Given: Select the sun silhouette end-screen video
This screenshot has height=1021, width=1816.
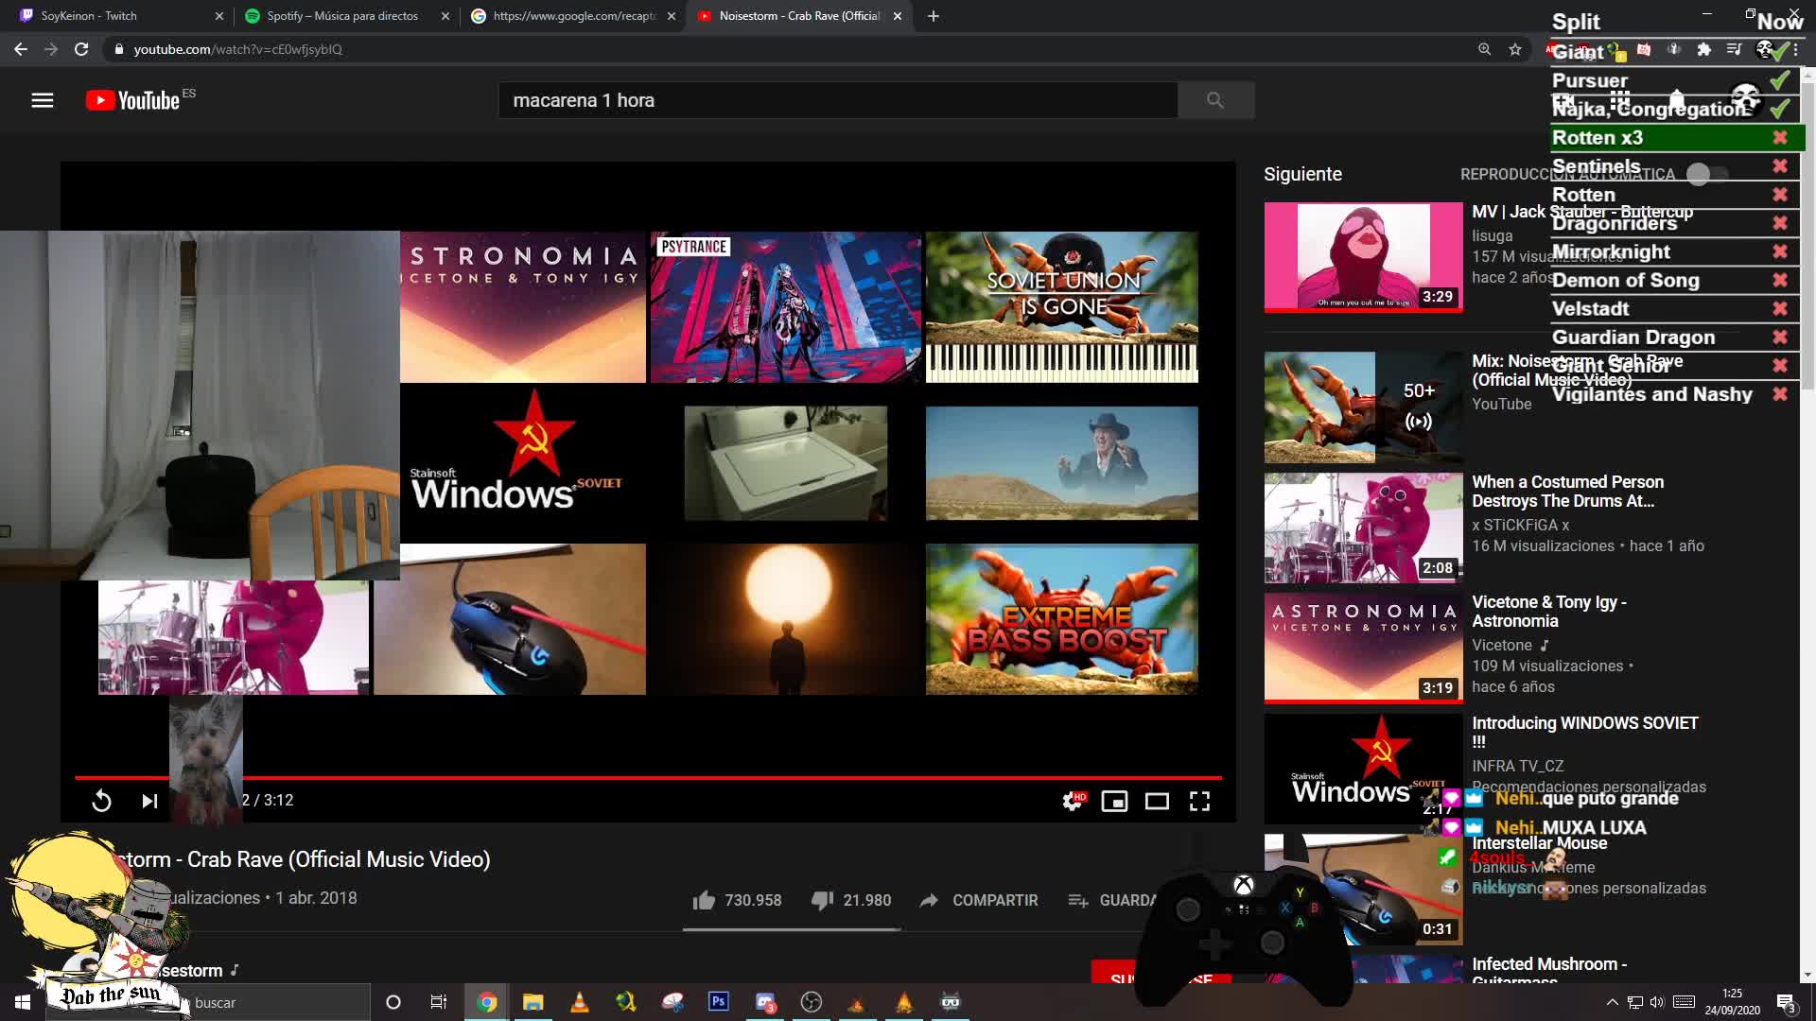Looking at the screenshot, I should [x=785, y=619].
